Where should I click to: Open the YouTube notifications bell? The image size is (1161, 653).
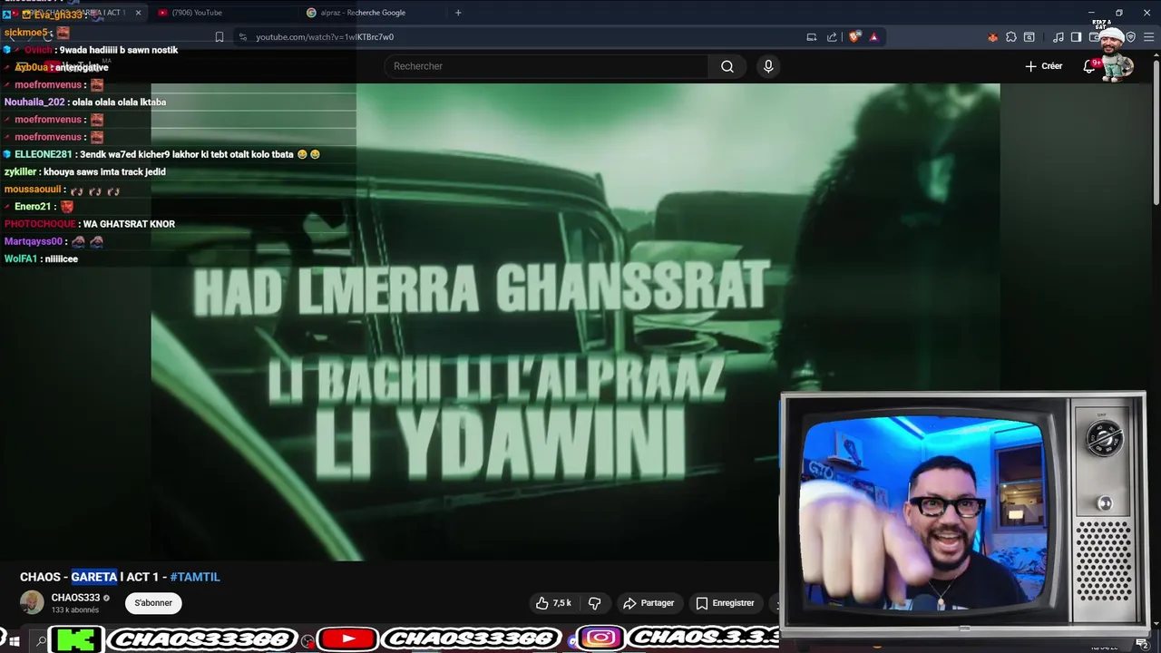(x=1089, y=66)
